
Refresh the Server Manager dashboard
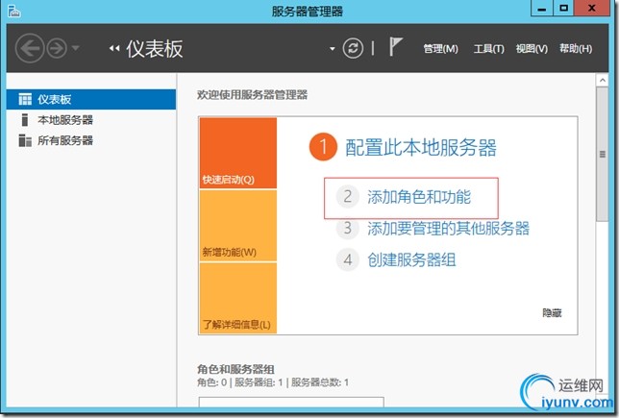tap(353, 48)
